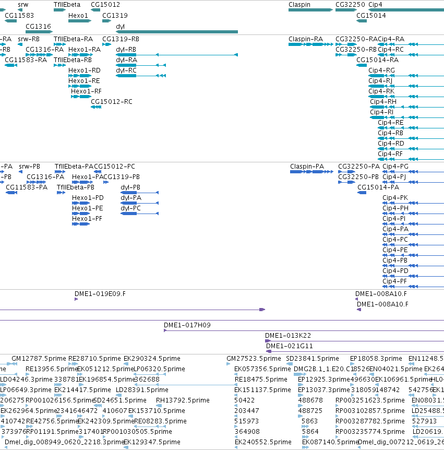Open the Claspin gene label
The image size is (444, 450).
[299, 5]
